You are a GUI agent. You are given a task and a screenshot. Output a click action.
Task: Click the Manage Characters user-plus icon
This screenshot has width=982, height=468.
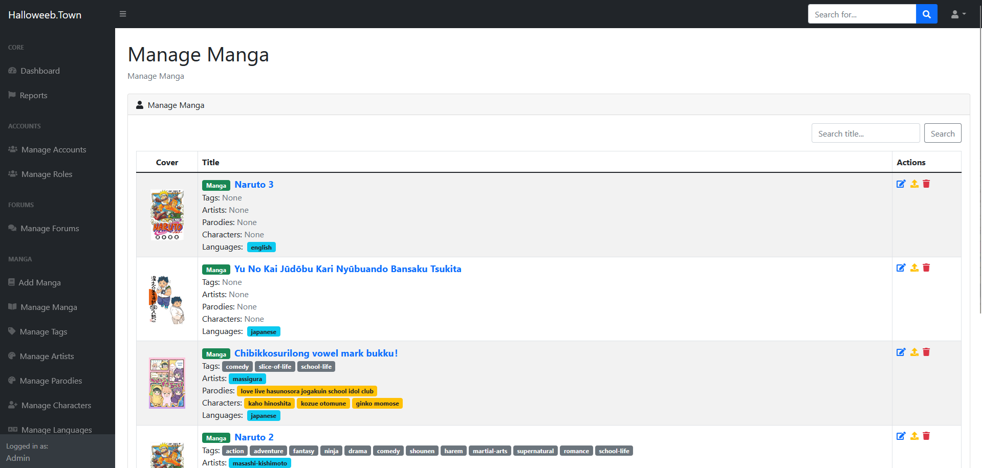coord(13,405)
